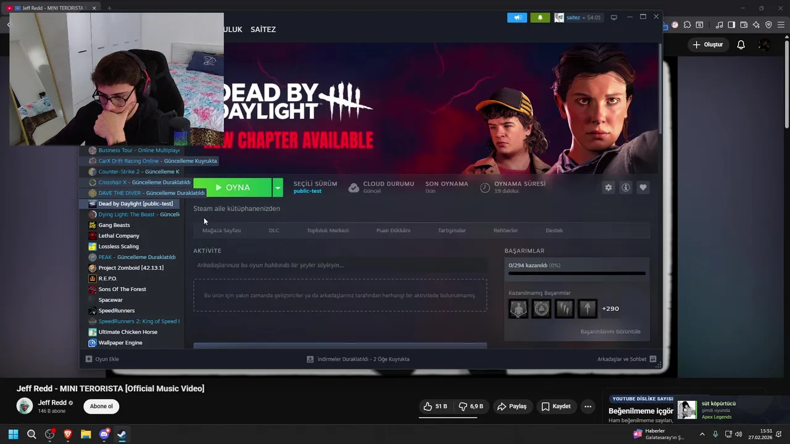The width and height of the screenshot is (790, 444).
Task: Dislike the YouTube video (6,9 B)
Action: click(471, 406)
